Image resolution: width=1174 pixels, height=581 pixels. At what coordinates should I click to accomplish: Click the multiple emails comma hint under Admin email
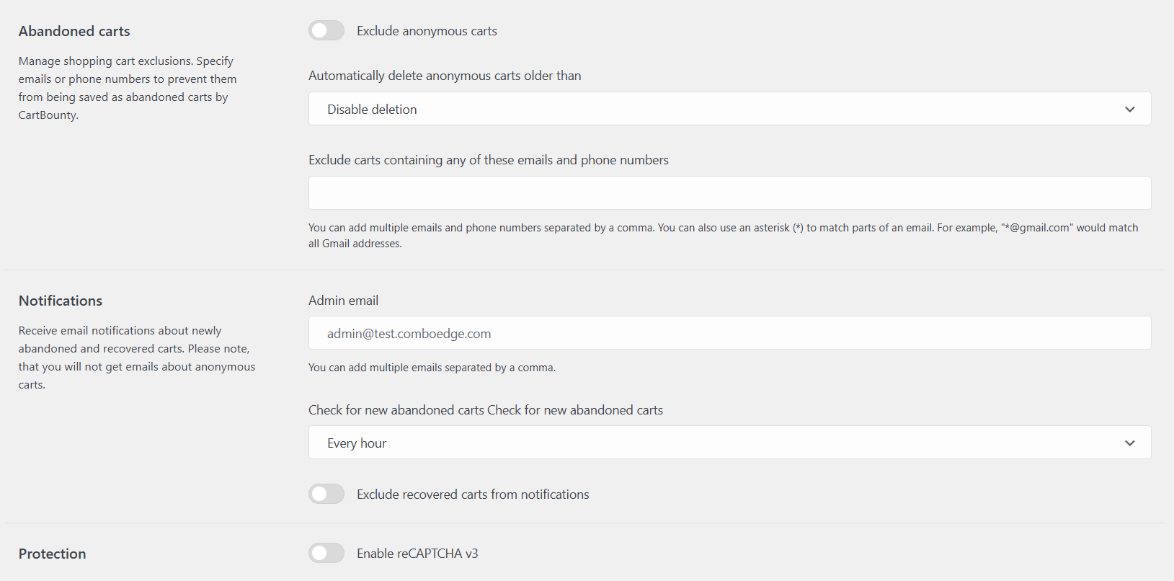tap(432, 368)
